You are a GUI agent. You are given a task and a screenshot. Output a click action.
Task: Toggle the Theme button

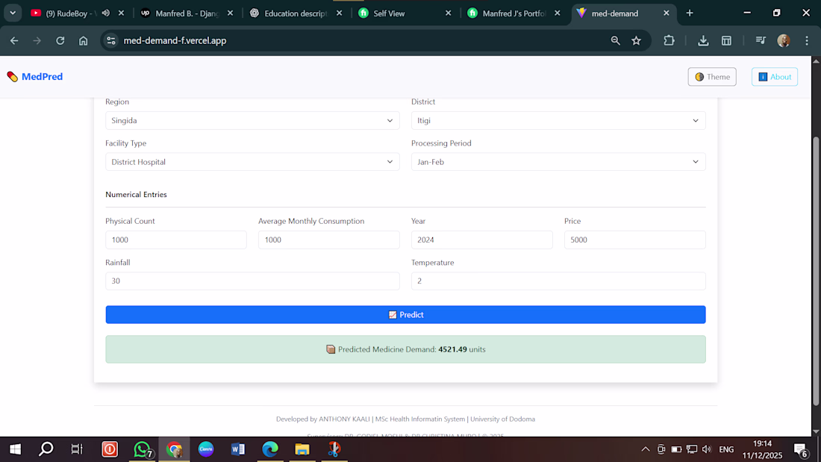[712, 77]
